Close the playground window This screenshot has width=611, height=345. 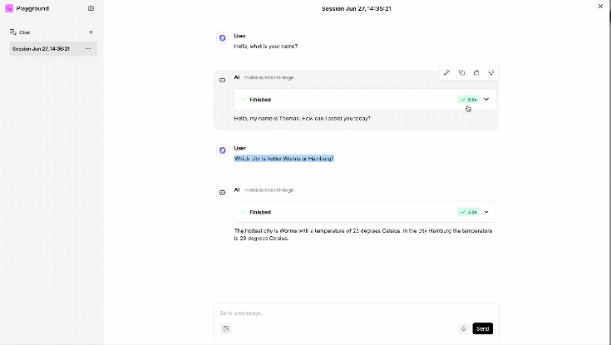coord(601,7)
